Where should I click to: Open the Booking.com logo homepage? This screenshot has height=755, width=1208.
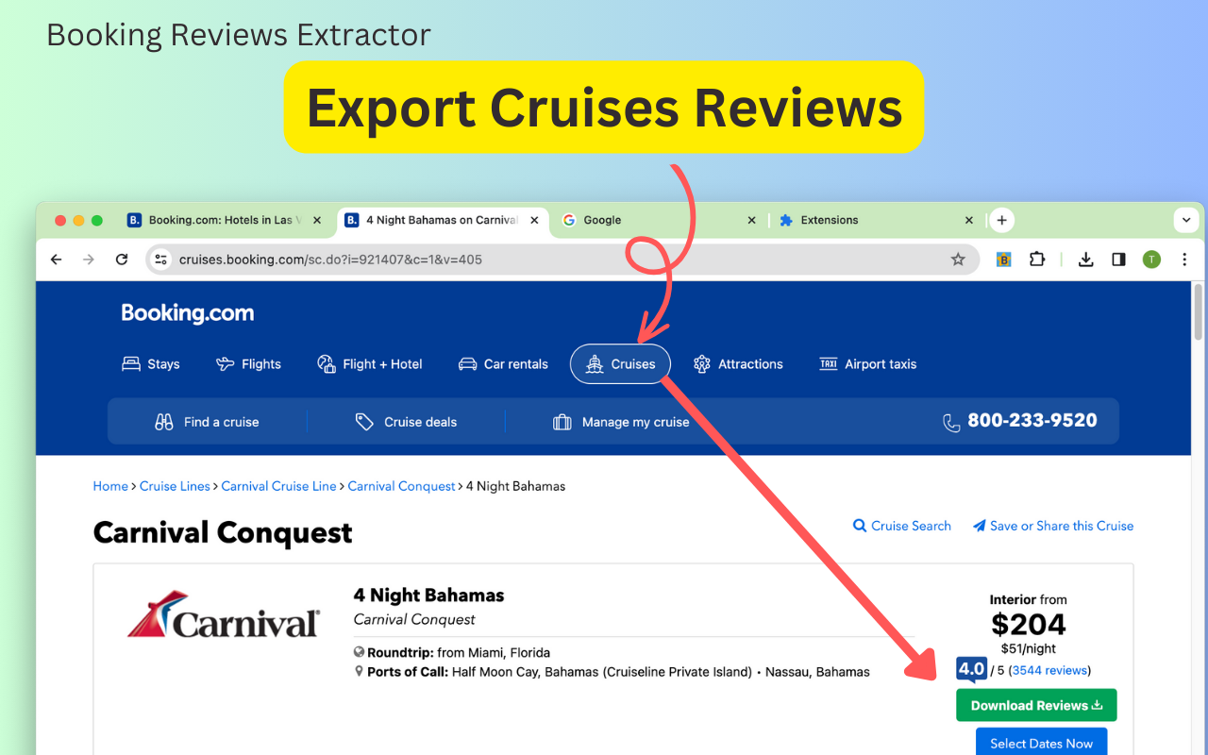[x=188, y=313]
